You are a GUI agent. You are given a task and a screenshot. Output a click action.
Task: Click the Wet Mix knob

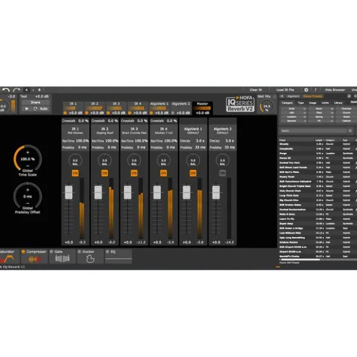pos(266,106)
